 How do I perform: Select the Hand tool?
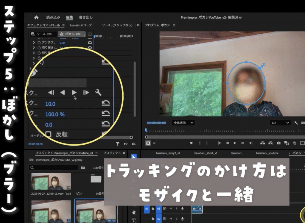[134, 212]
